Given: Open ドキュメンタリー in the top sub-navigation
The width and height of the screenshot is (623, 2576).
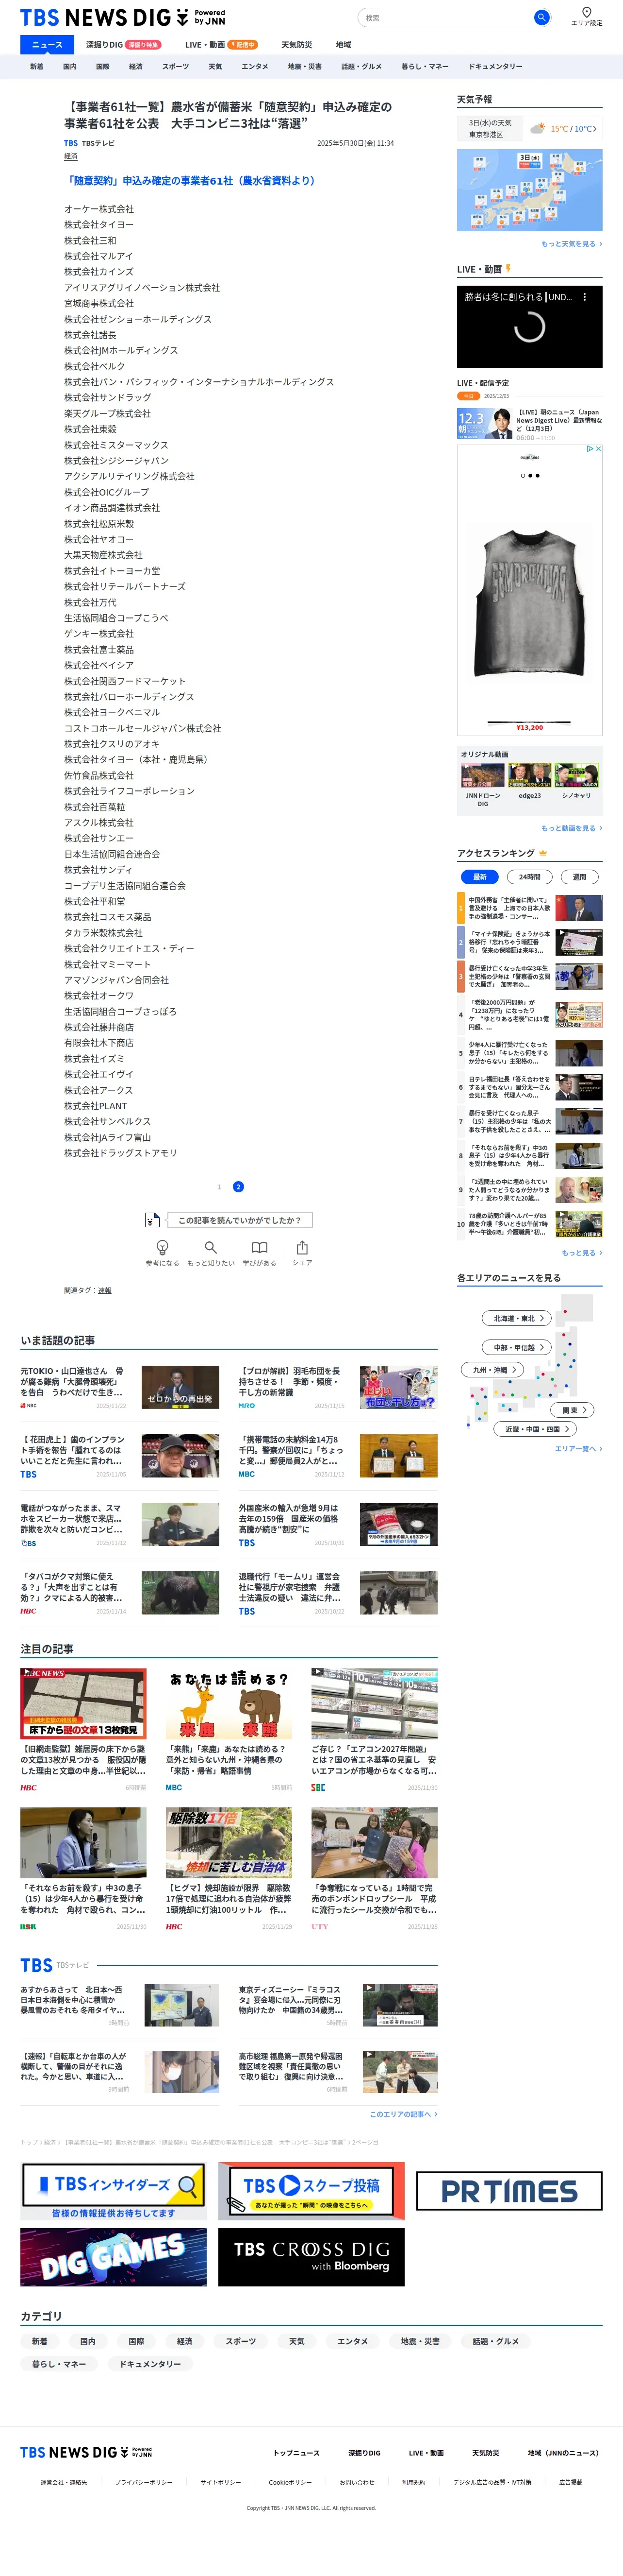Looking at the screenshot, I should 495,66.
